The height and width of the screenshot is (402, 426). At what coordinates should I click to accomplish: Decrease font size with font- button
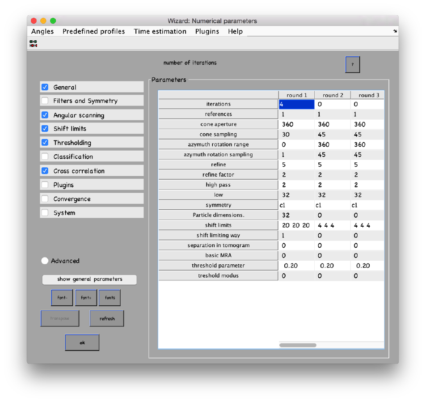(62, 298)
